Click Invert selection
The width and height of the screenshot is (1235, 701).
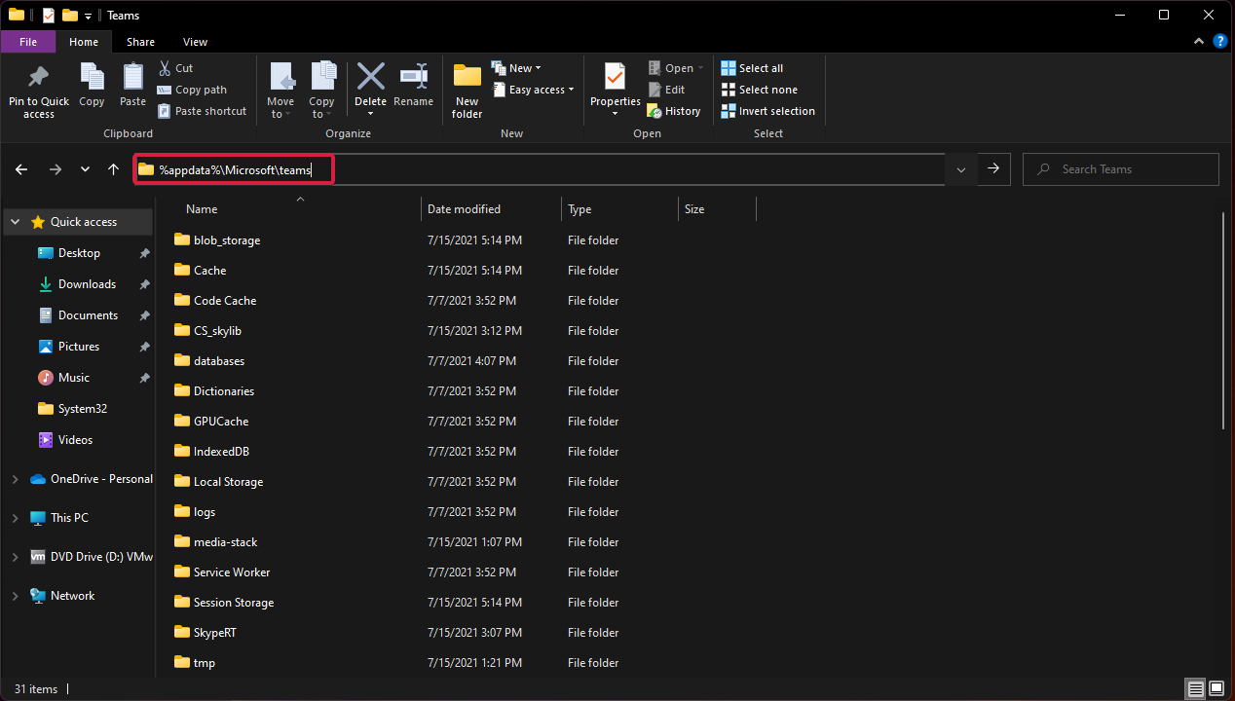coord(767,111)
